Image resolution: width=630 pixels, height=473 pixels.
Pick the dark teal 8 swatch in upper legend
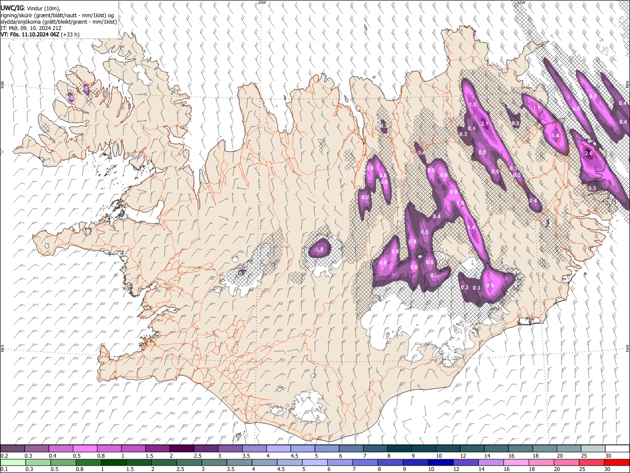point(400,449)
